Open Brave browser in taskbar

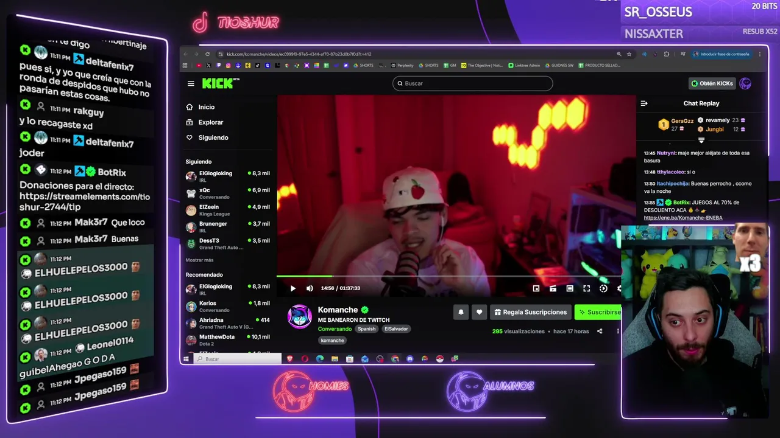289,359
